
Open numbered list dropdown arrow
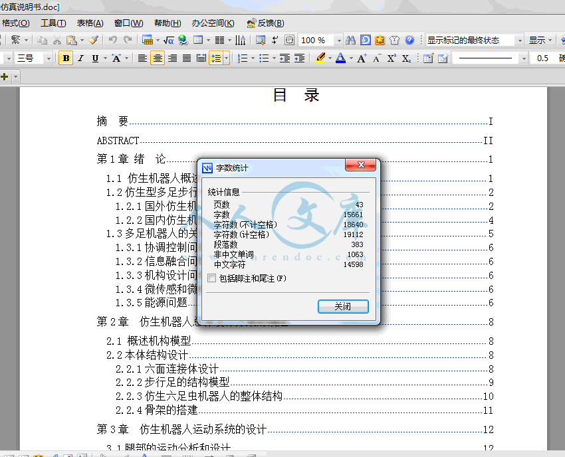[x=253, y=58]
